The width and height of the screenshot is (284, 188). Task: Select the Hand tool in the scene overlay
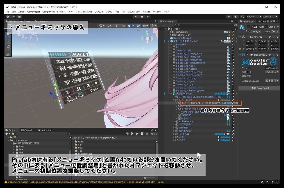pyautogui.click(x=8, y=34)
